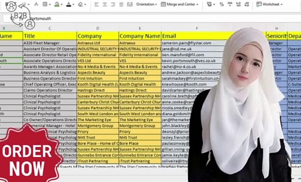Expand the Worksheet dropdown arrow

282,4
